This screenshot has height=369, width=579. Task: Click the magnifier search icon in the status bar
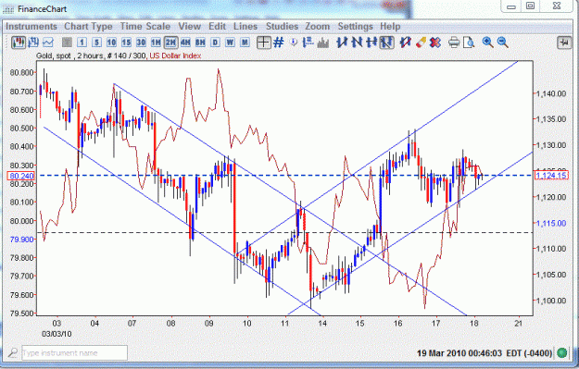click(13, 352)
